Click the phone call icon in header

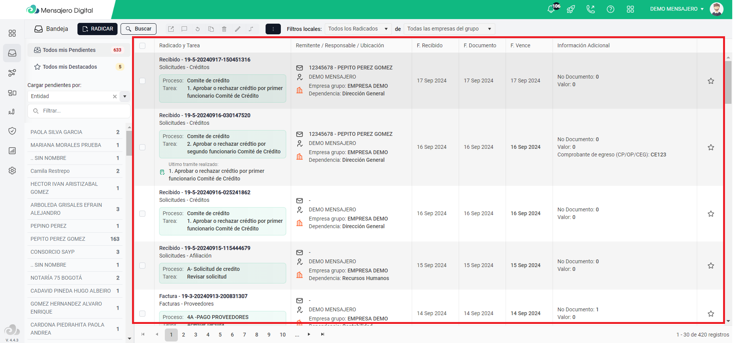591,9
